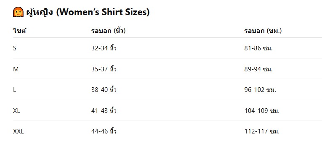Click the รอบอก (ซม.) column header
Image resolution: width=322 pixels, height=162 pixels.
point(263,31)
